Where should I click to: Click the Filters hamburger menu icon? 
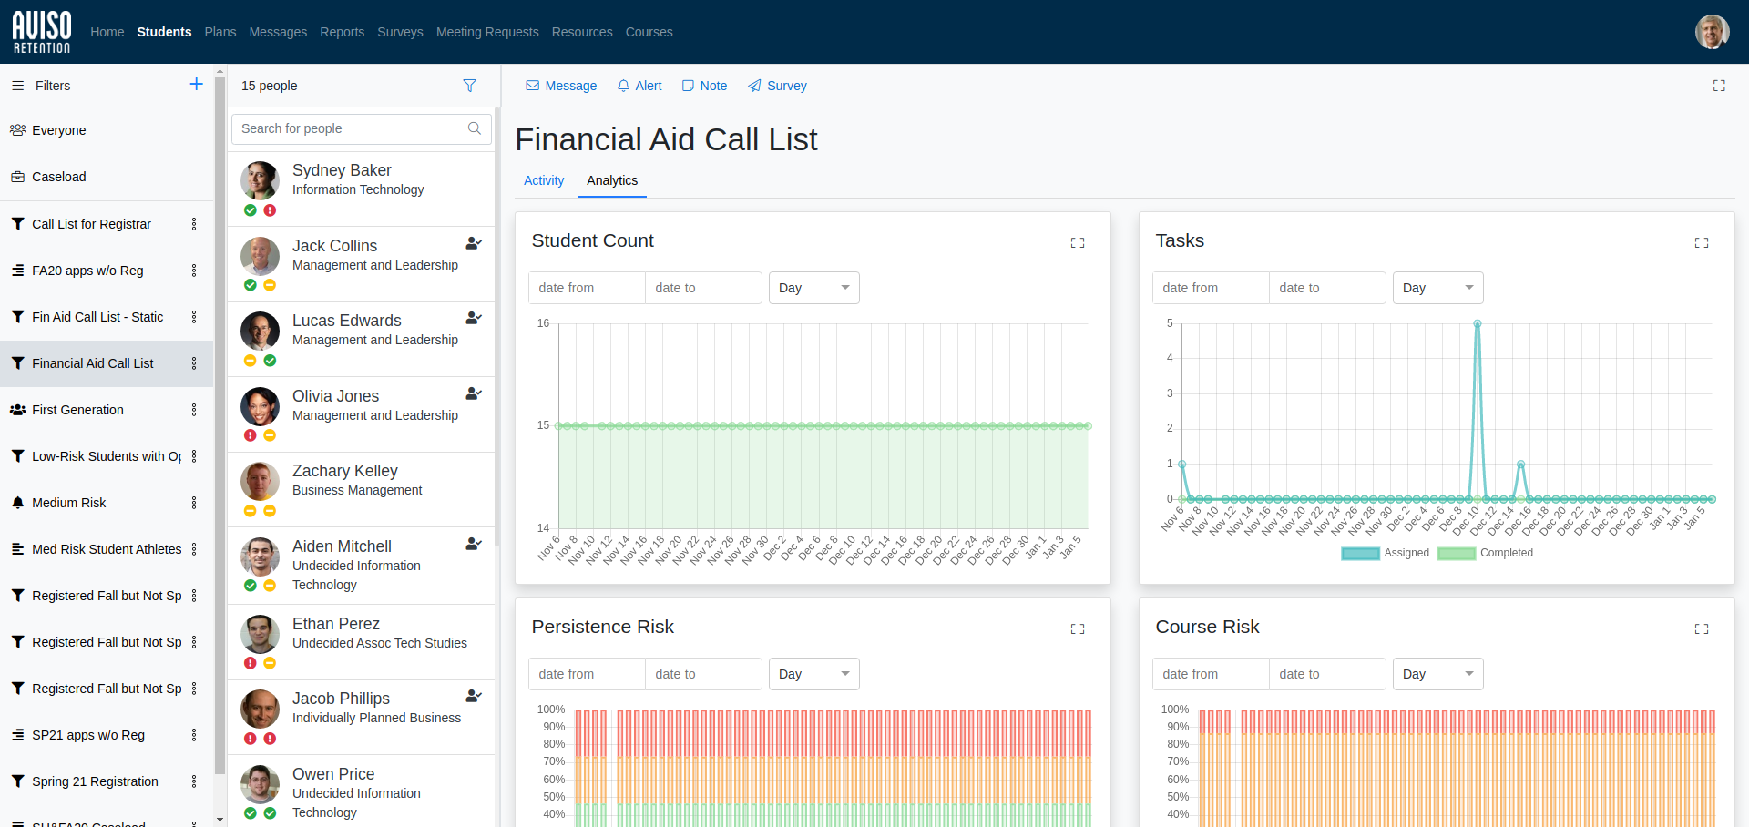[17, 86]
